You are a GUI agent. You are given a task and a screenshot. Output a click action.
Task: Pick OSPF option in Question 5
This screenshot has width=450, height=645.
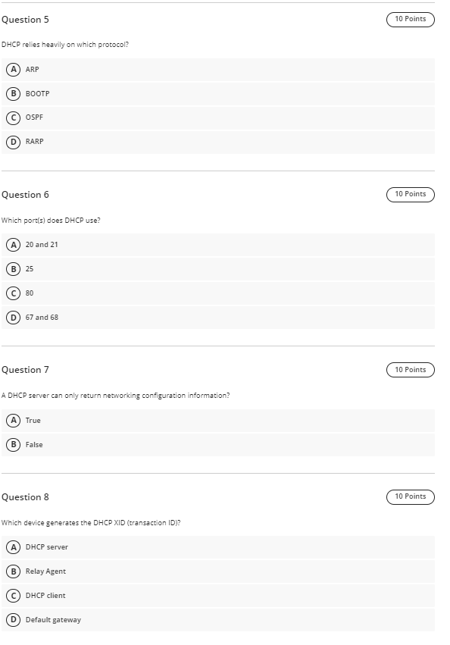click(218, 118)
